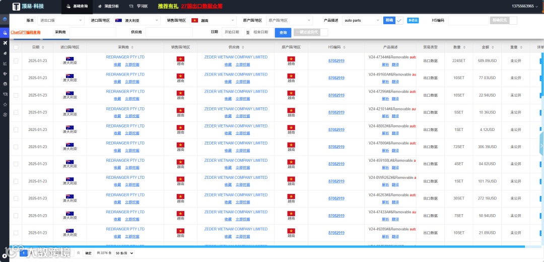Click the 589.89USD amount cell
This screenshot has height=262, width=544.
pyautogui.click(x=488, y=61)
